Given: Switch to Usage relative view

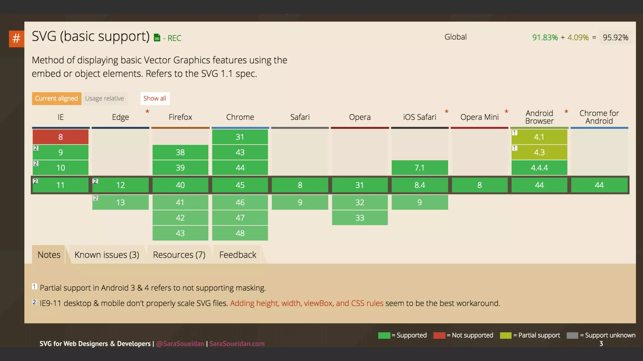Looking at the screenshot, I should tap(105, 98).
